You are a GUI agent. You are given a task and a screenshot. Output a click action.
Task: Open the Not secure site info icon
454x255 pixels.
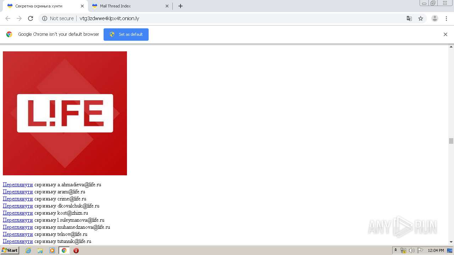coord(45,18)
